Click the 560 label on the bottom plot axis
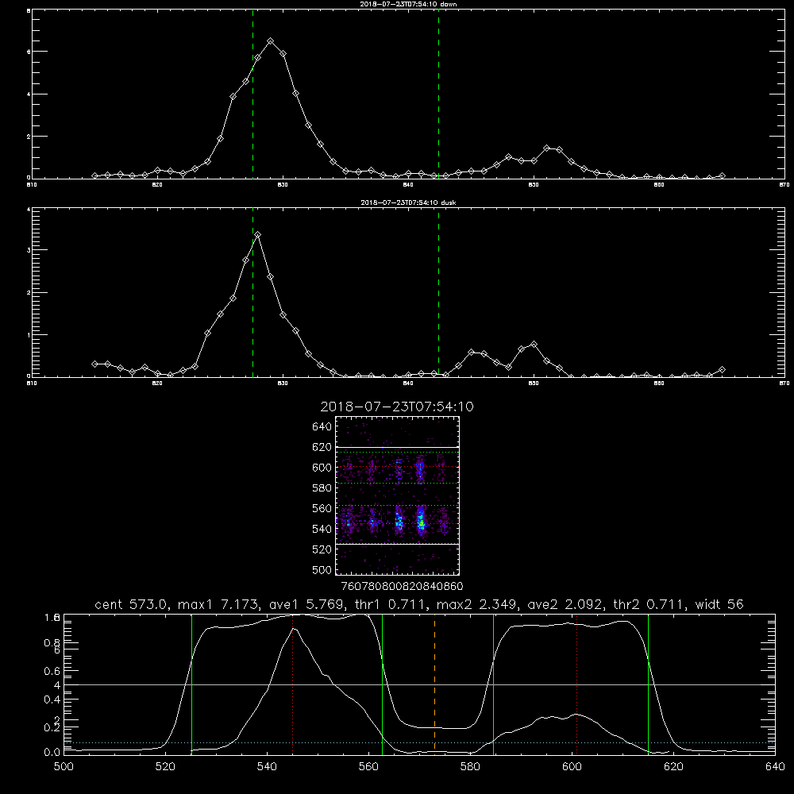Image resolution: width=794 pixels, height=794 pixels. [368, 767]
